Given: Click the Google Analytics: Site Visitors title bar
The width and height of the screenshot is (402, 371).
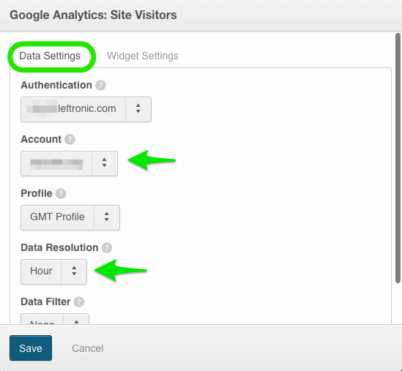Looking at the screenshot, I should coord(201,15).
